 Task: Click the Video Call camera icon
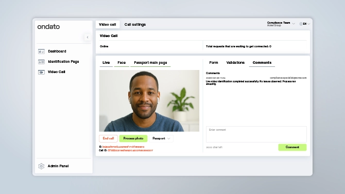pos(41,72)
